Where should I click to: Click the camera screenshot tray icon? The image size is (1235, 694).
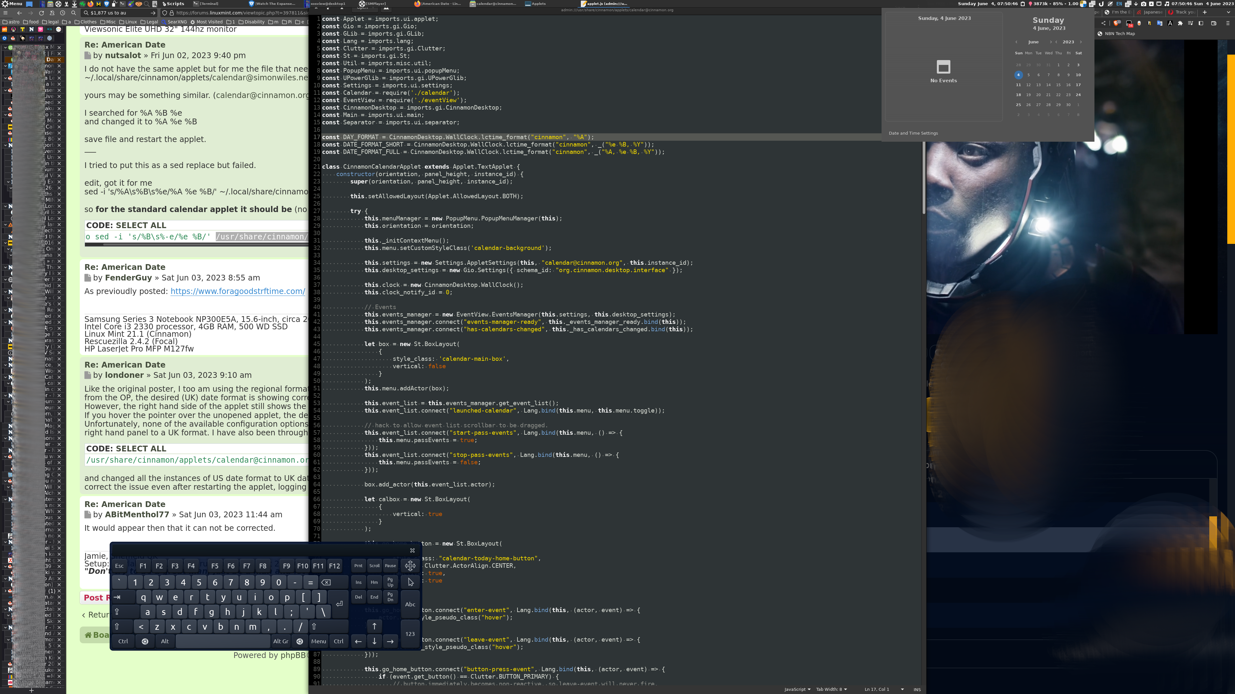click(1143, 4)
